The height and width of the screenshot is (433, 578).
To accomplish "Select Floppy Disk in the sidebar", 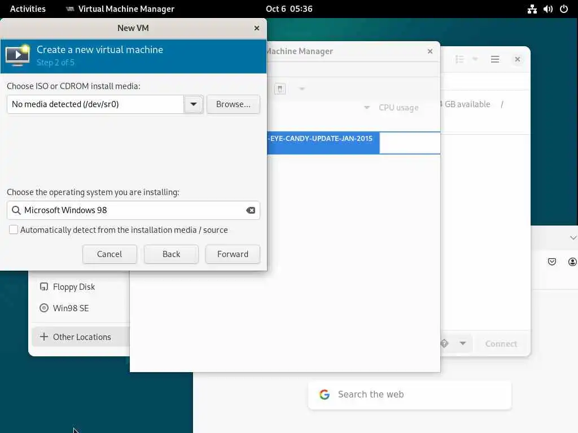I will [x=74, y=287].
